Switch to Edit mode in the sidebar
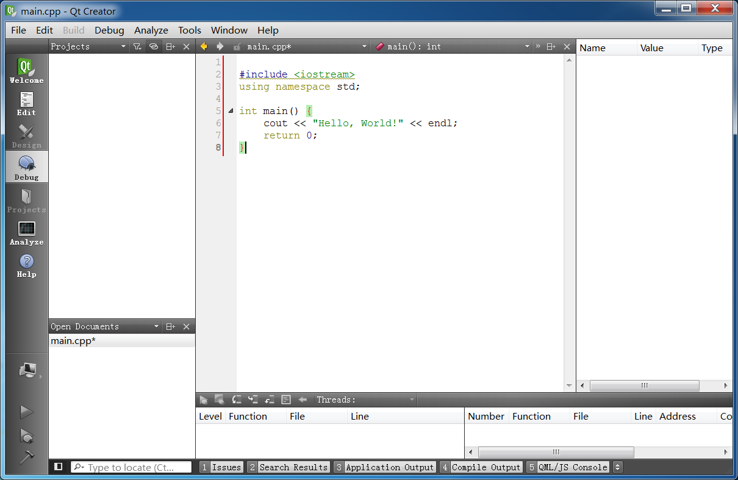The width and height of the screenshot is (738, 480). 26,103
